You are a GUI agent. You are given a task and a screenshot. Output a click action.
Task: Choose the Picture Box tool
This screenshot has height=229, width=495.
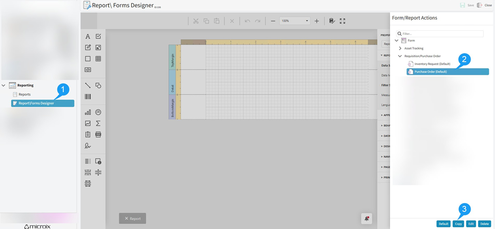(x=98, y=47)
